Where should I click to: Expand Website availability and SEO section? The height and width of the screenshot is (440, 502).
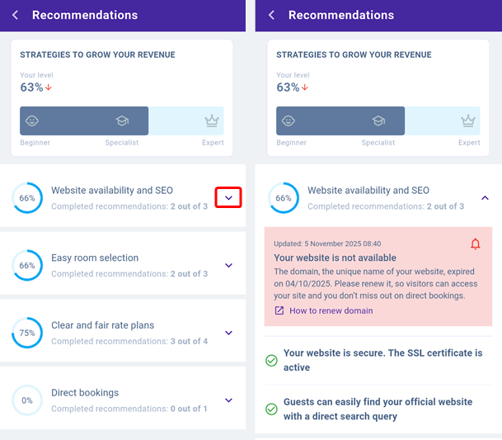tap(228, 197)
